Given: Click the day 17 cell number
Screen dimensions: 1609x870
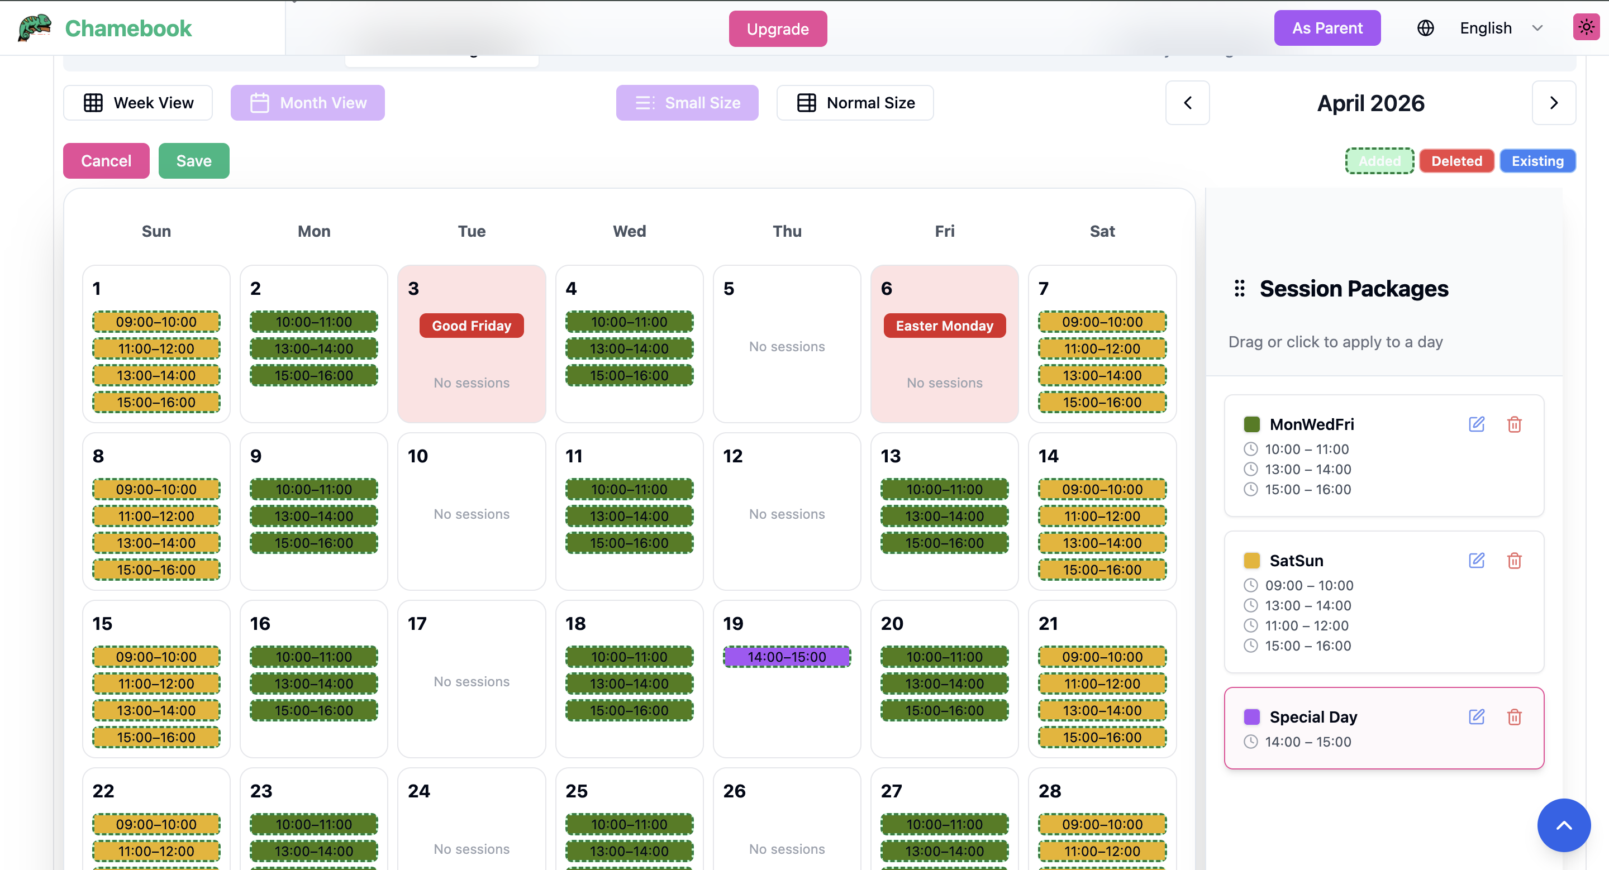Looking at the screenshot, I should pos(417,624).
